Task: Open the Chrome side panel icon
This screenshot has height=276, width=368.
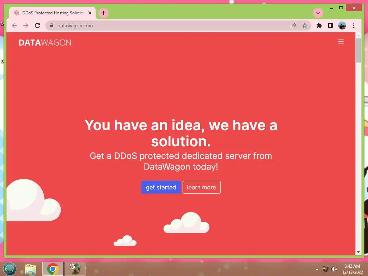Action: [331, 26]
